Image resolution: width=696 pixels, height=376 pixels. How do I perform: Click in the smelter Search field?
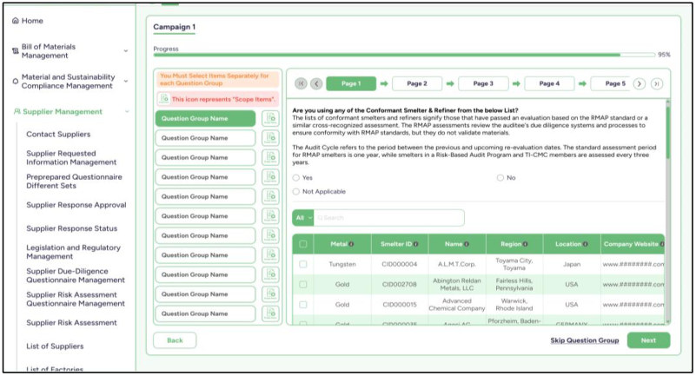[388, 218]
